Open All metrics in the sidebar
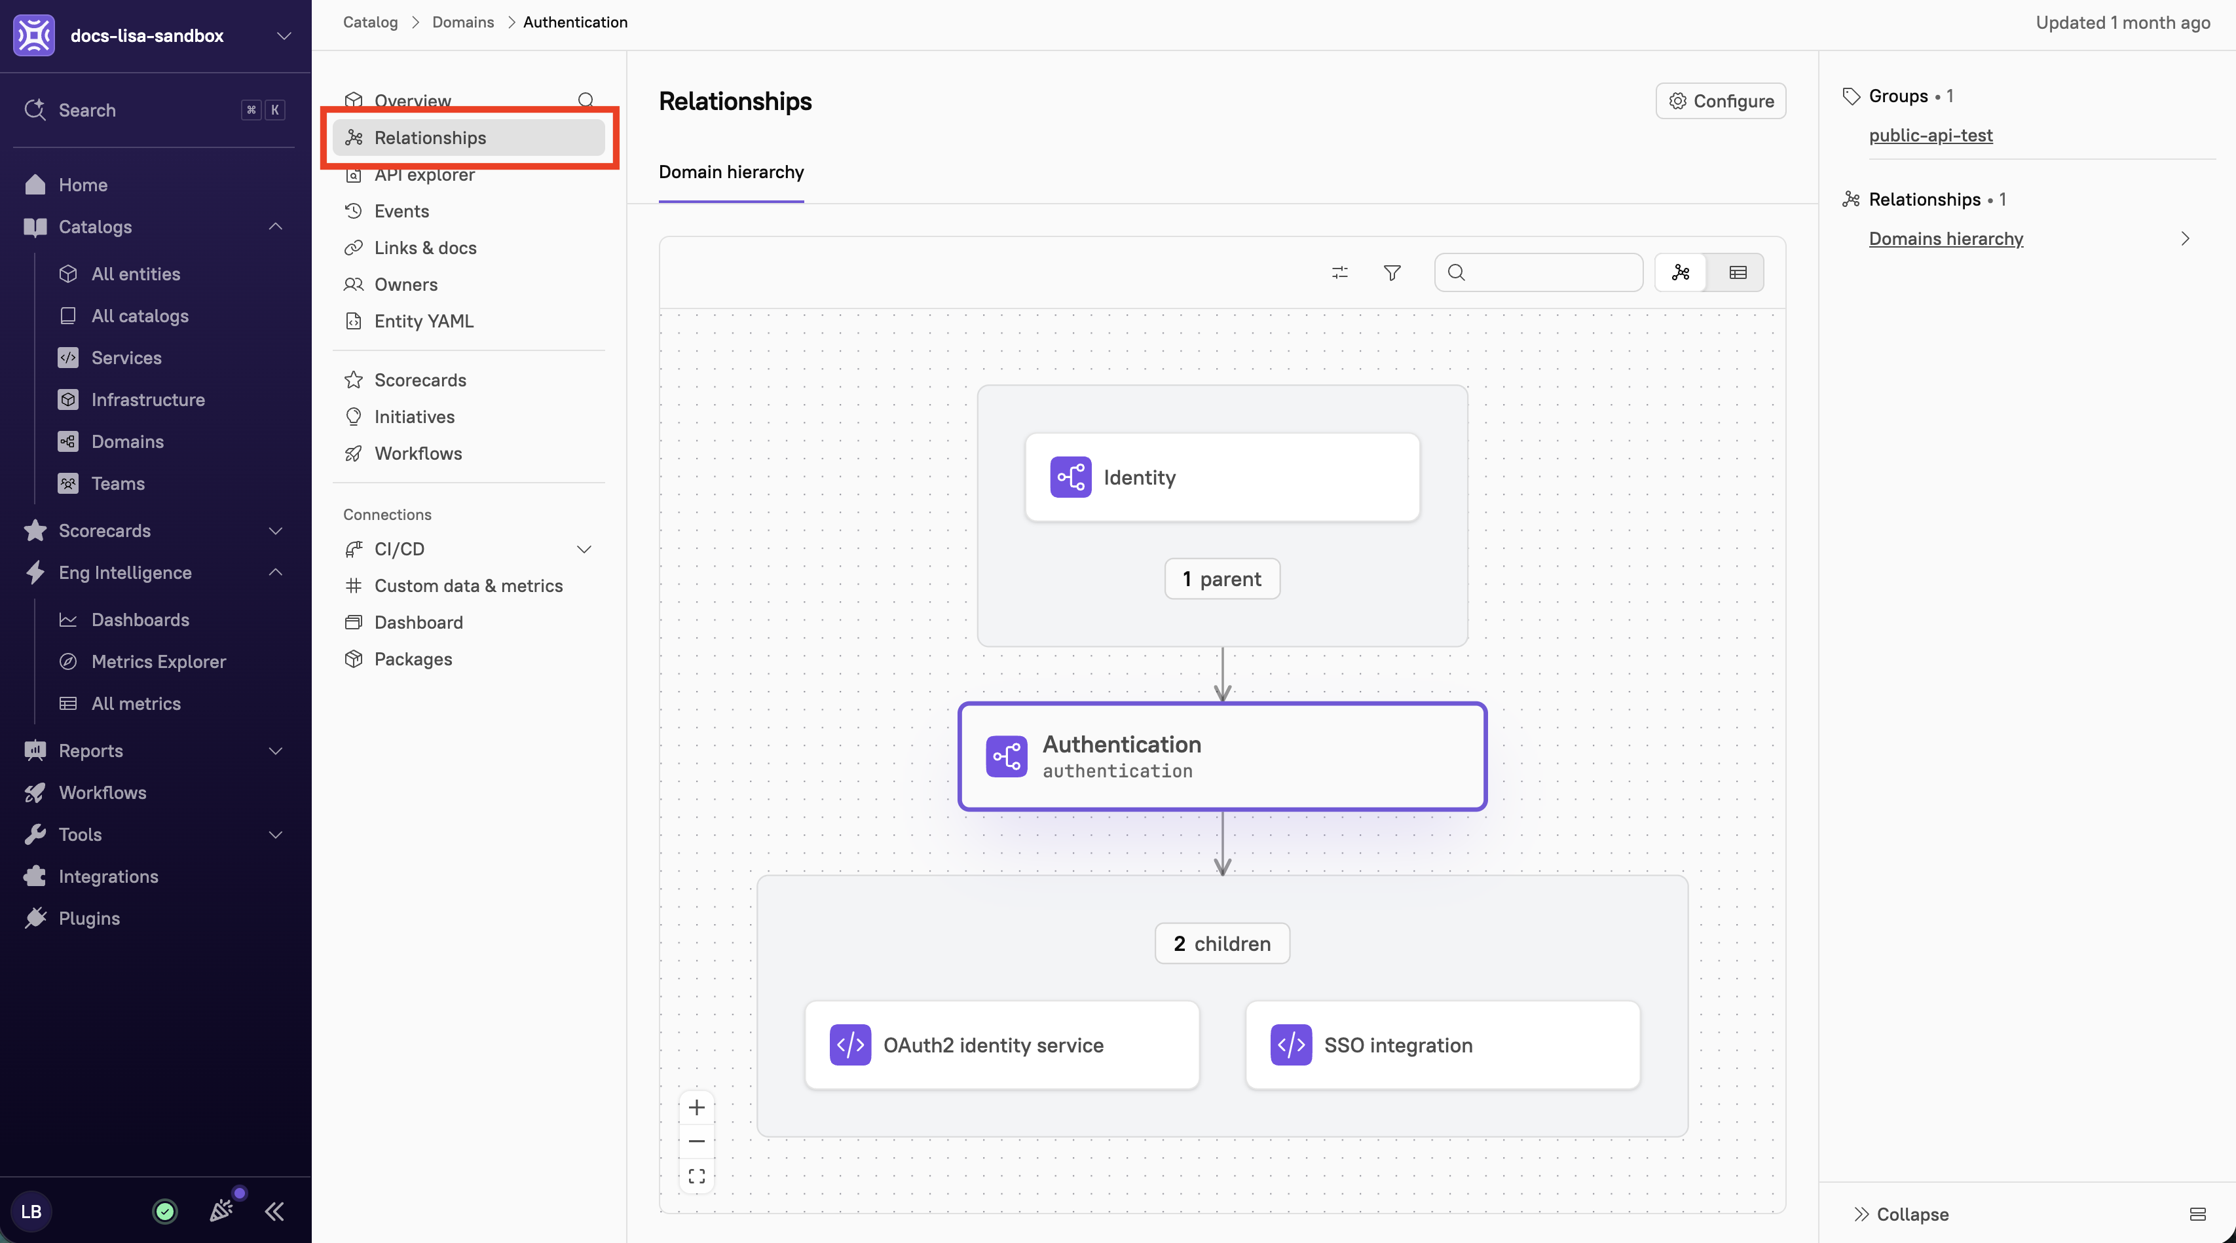The image size is (2236, 1243). click(x=136, y=704)
